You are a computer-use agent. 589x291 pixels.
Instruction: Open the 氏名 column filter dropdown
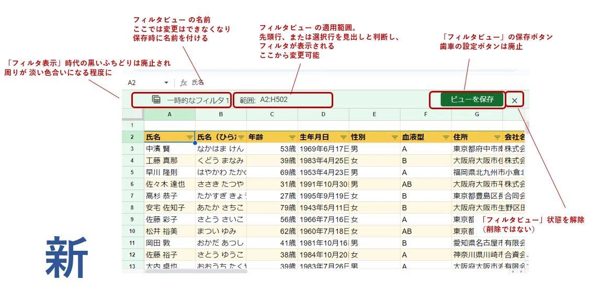190,137
